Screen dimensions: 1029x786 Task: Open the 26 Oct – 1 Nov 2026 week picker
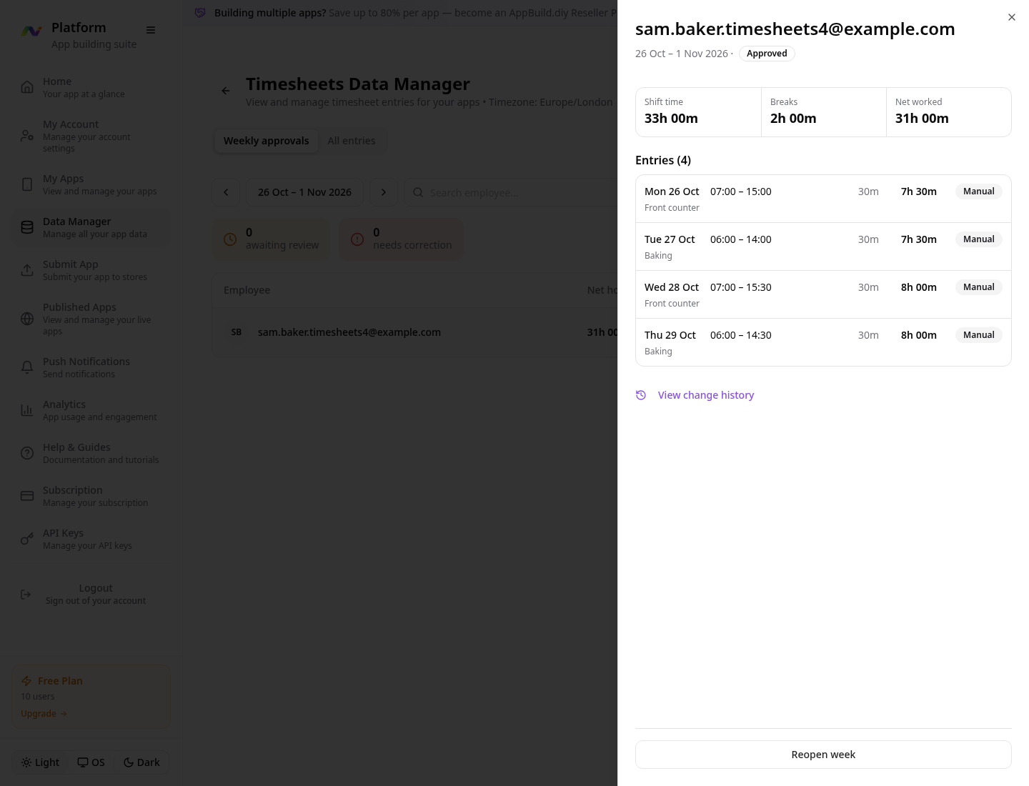click(x=305, y=192)
